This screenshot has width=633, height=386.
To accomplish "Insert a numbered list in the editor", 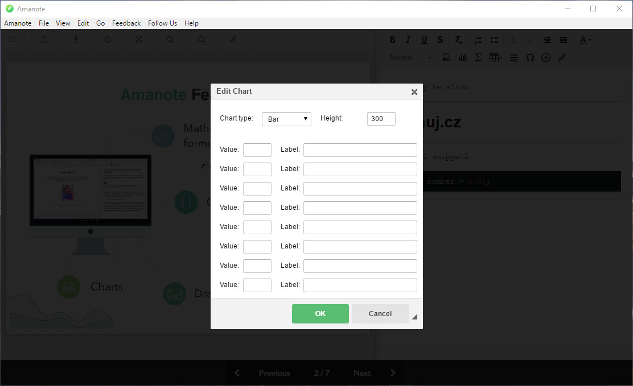I will pyautogui.click(x=478, y=40).
